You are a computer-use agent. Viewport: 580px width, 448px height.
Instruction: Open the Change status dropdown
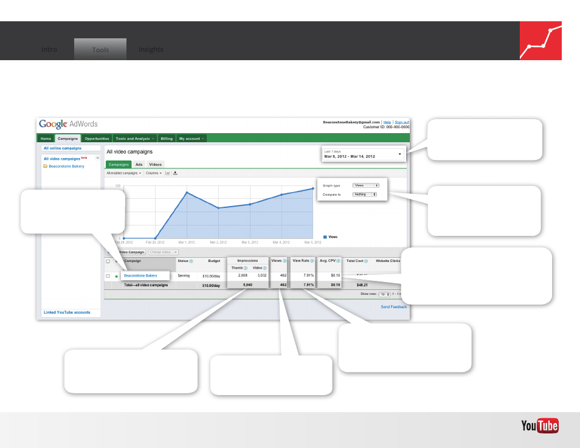[164, 252]
